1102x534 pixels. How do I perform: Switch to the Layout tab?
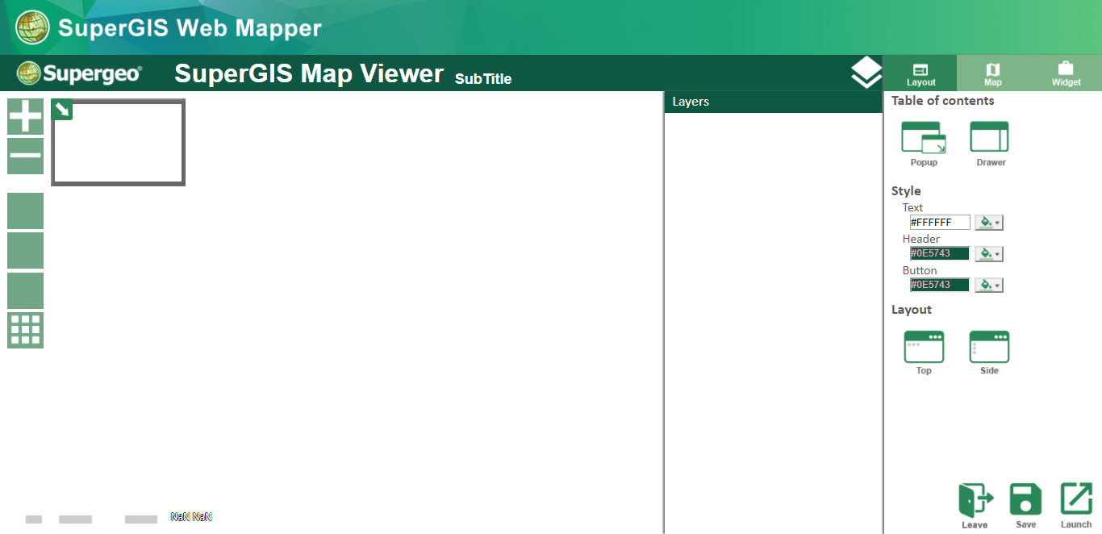click(920, 73)
